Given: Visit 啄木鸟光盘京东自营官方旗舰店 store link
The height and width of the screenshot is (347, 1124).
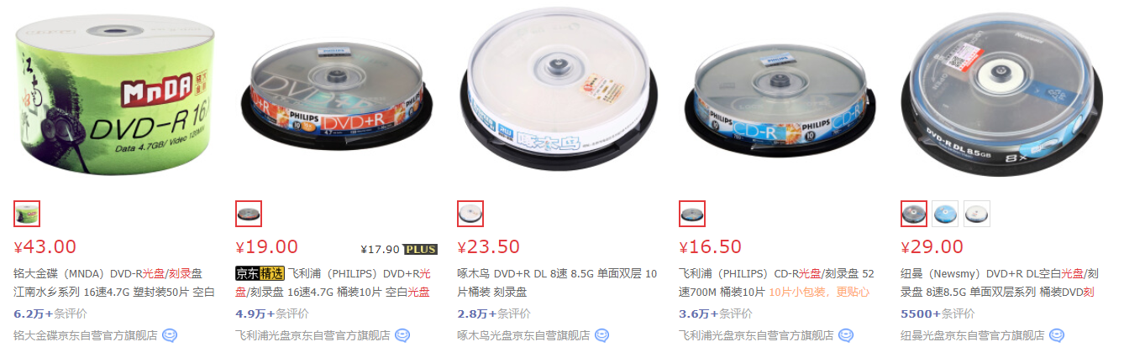Looking at the screenshot, I should click(523, 335).
